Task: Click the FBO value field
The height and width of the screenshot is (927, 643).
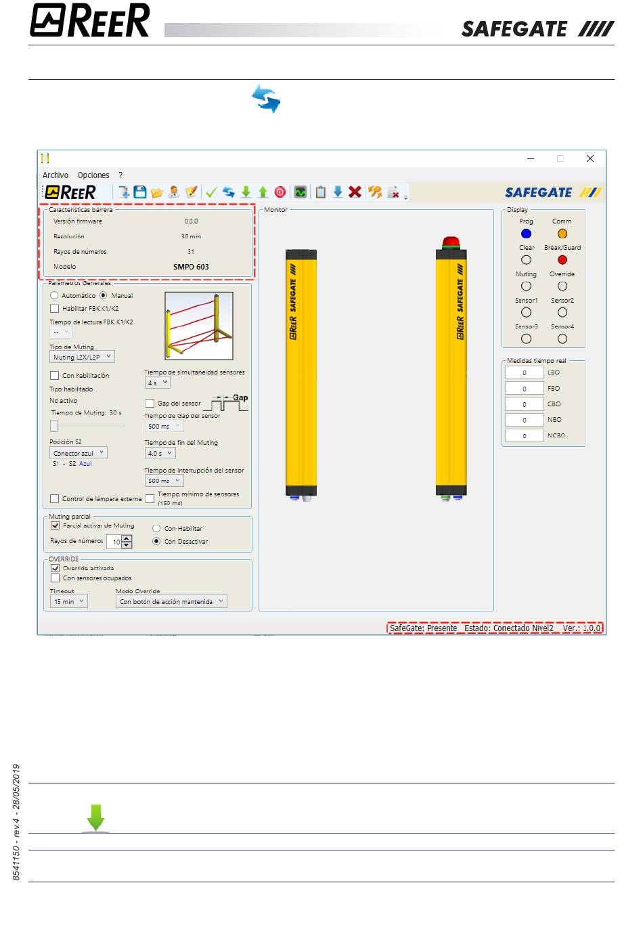Action: coord(524,389)
